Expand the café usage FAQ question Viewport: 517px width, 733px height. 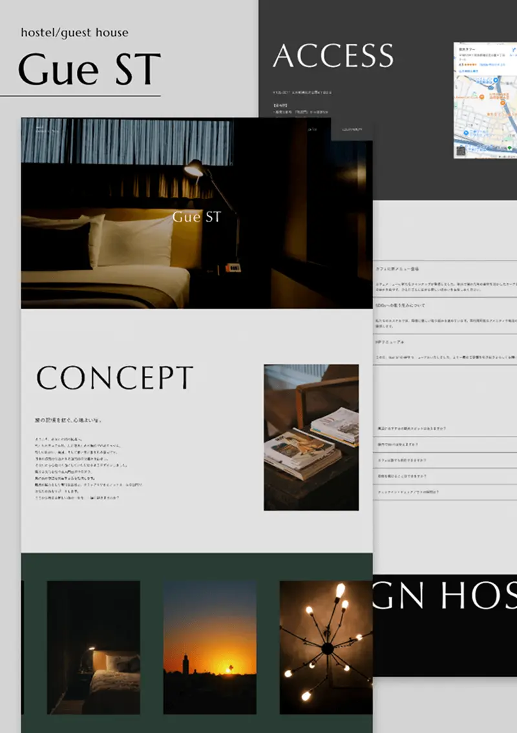(x=407, y=460)
